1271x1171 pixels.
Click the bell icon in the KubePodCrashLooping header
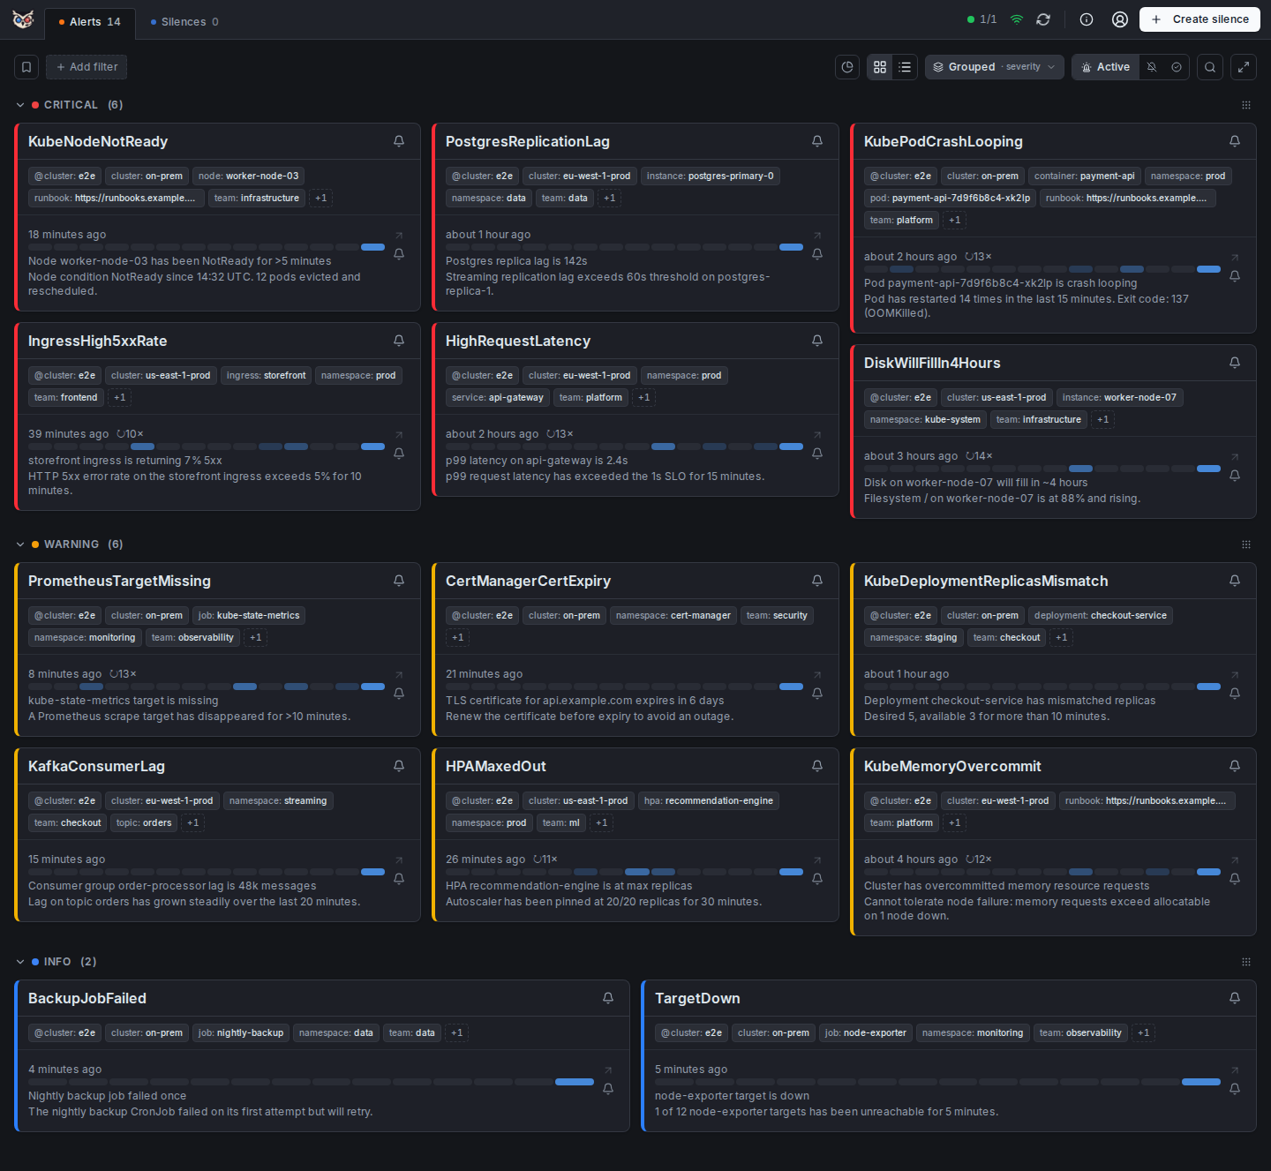point(1235,141)
